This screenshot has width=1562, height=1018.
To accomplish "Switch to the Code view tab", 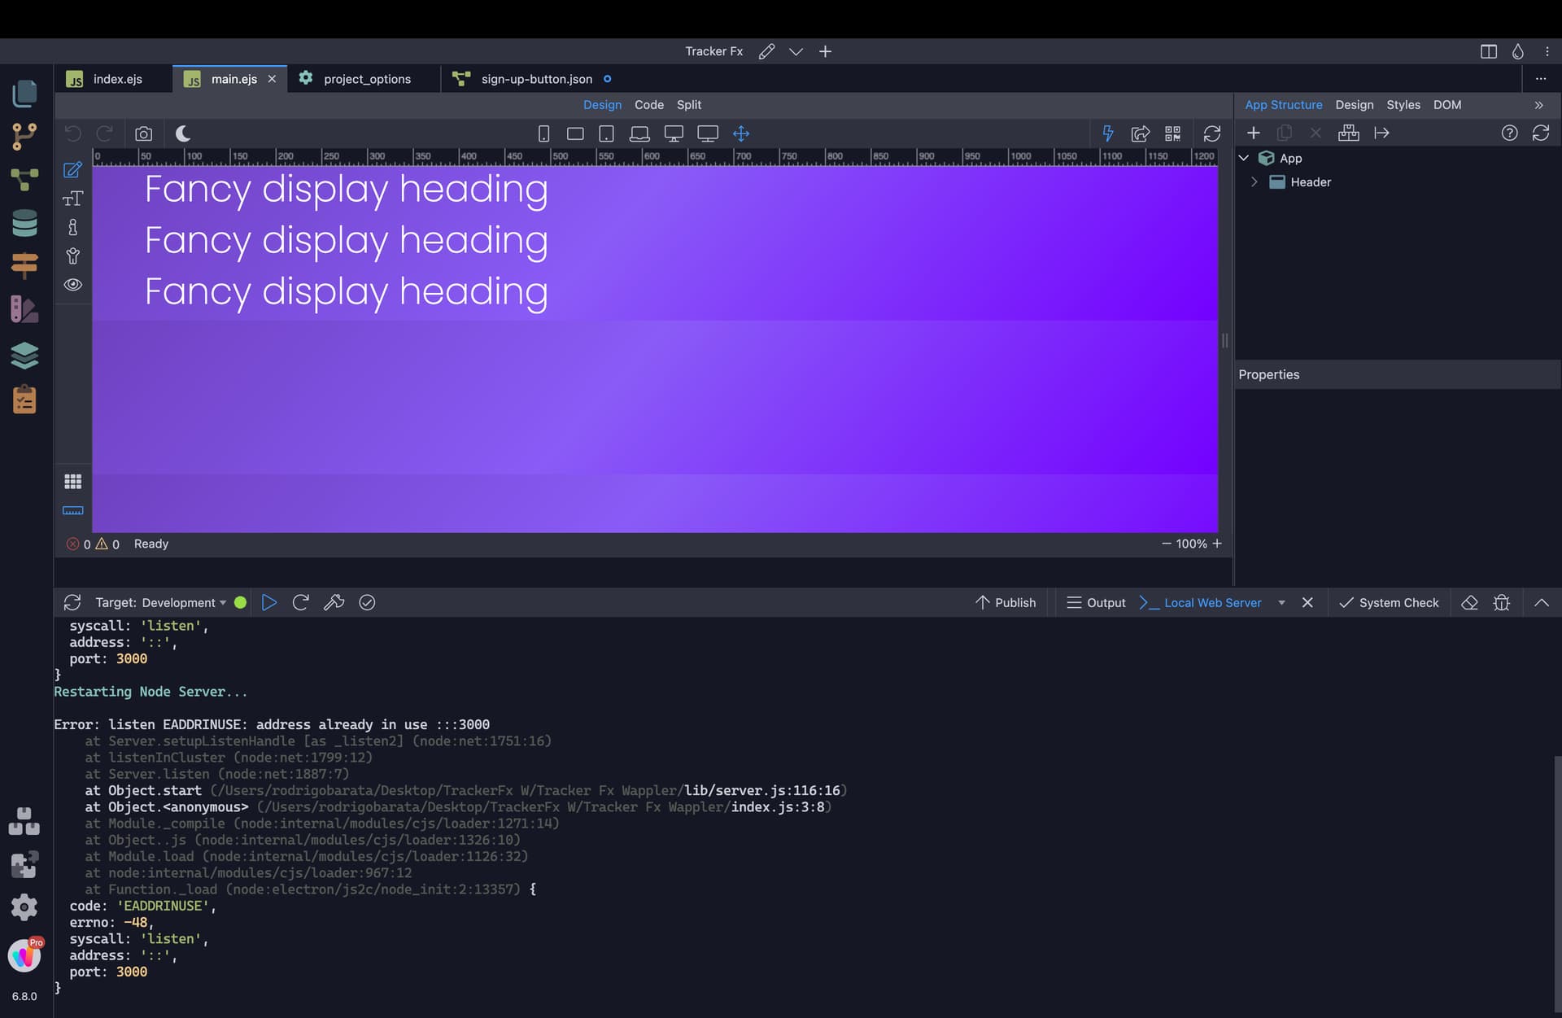I will (648, 105).
